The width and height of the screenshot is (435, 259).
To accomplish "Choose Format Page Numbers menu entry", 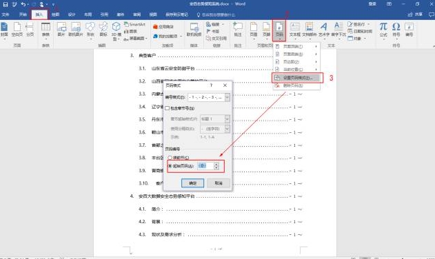I will pos(297,78).
